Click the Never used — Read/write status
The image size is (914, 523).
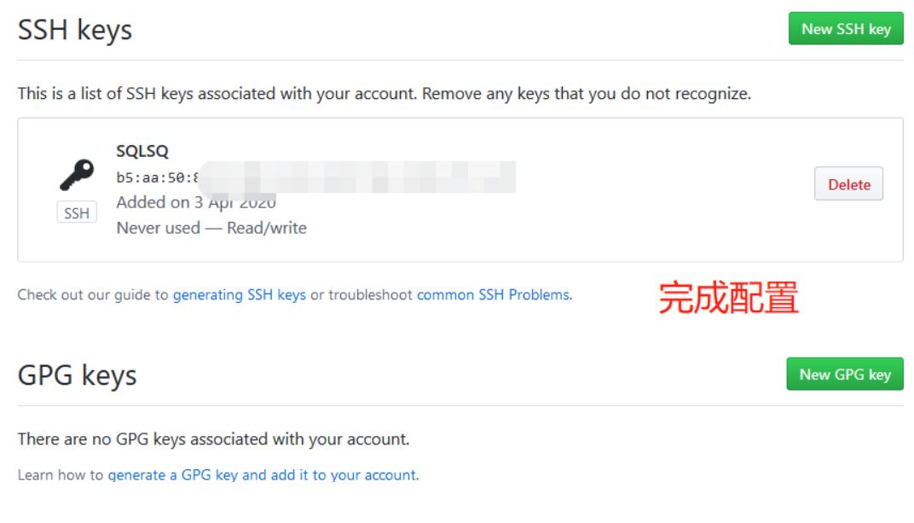click(211, 228)
